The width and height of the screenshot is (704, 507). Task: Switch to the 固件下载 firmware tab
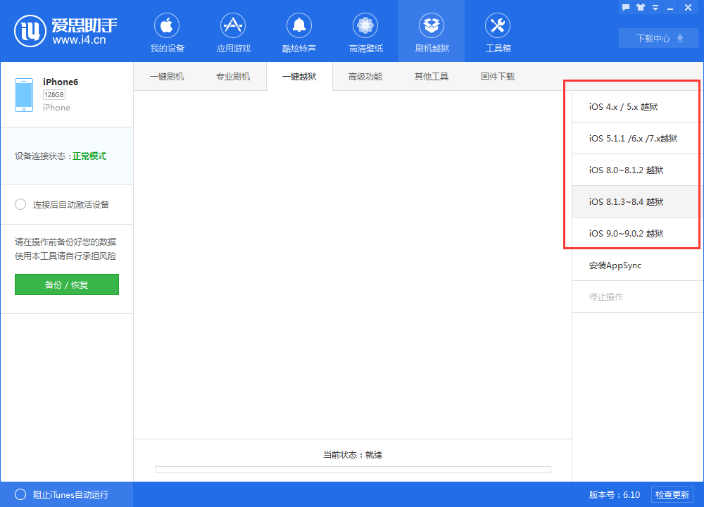point(497,77)
